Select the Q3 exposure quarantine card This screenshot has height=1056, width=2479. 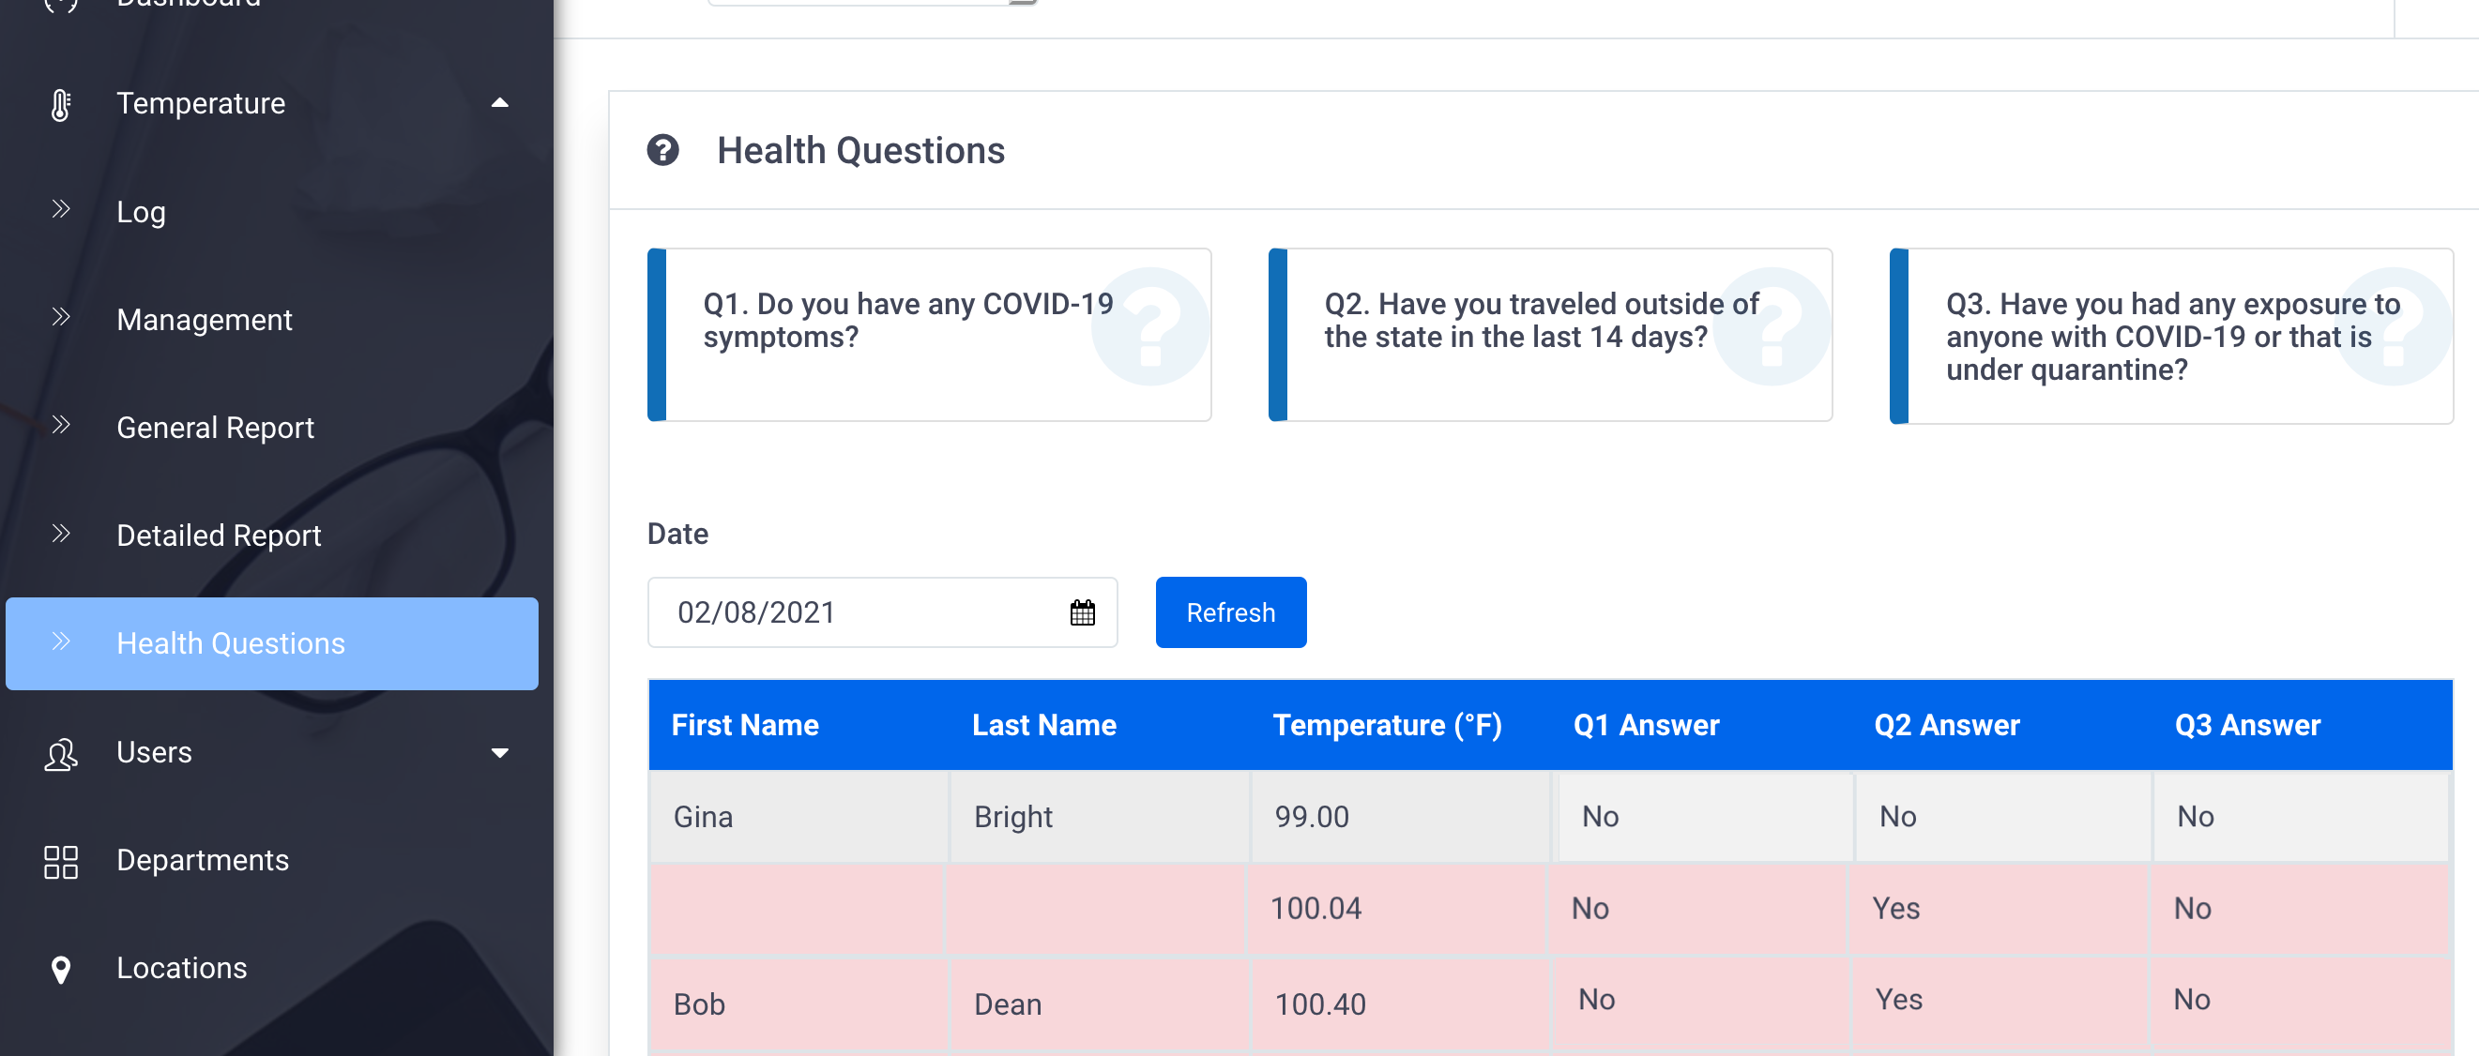click(x=2171, y=336)
